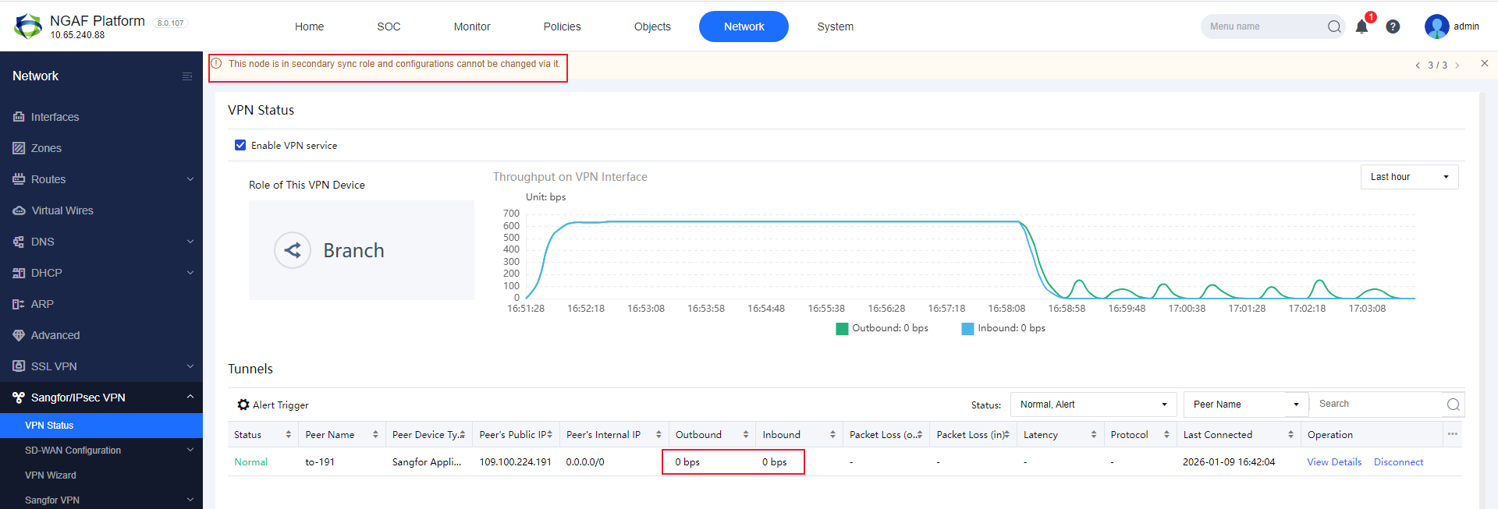Image resolution: width=1498 pixels, height=509 pixels.
Task: Click View Details for to-191 tunnel
Action: (1334, 462)
